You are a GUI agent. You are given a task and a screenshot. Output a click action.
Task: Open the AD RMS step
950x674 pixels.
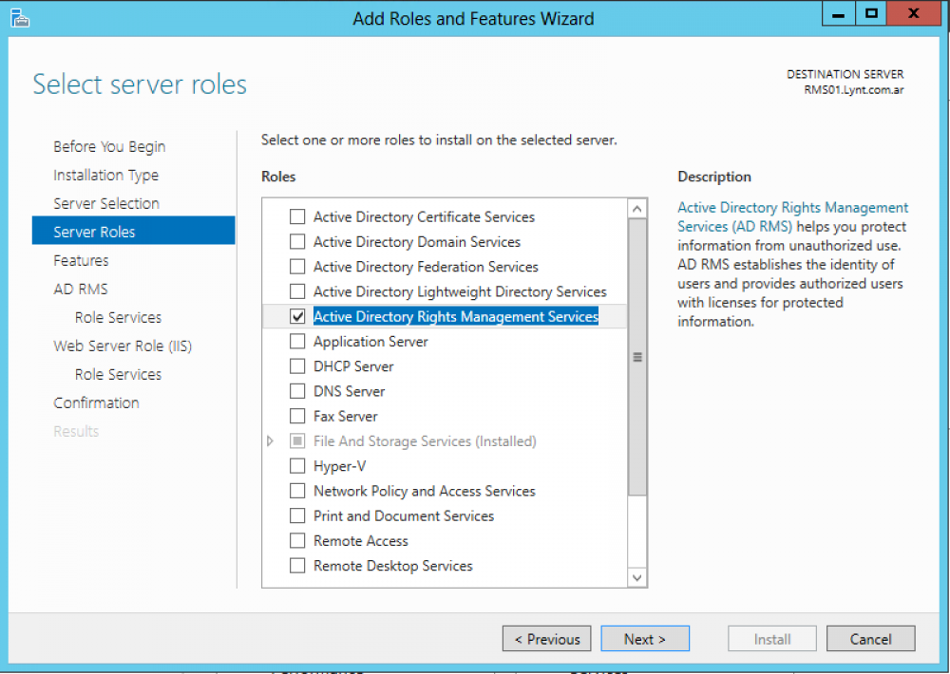tap(81, 289)
